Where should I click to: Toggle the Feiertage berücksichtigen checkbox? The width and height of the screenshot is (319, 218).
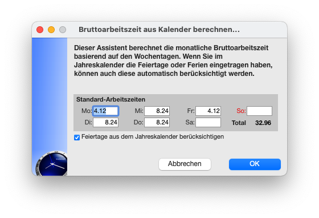coord(77,138)
